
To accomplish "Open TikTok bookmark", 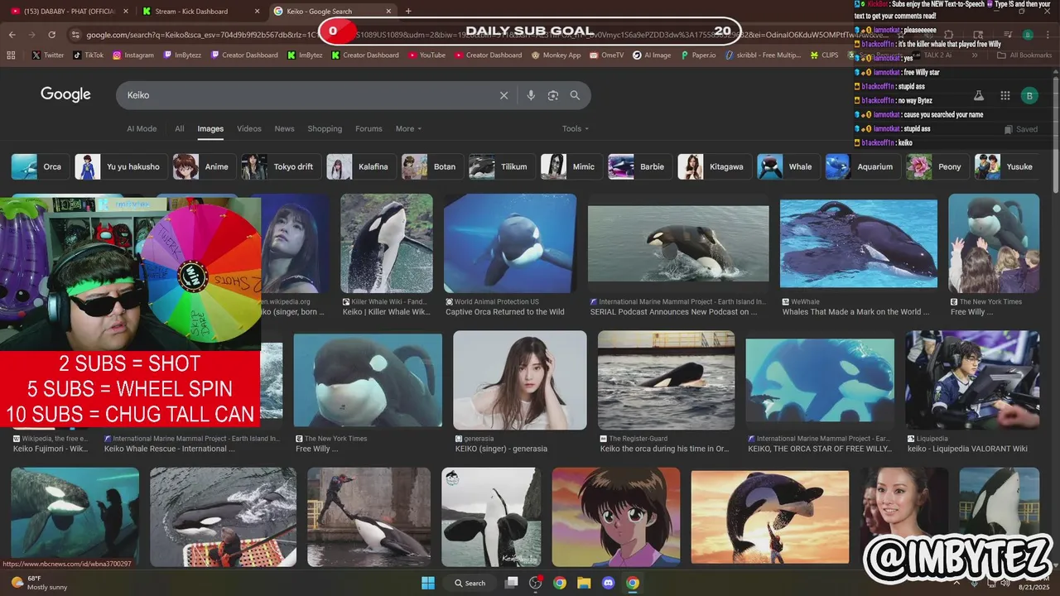I will [89, 55].
